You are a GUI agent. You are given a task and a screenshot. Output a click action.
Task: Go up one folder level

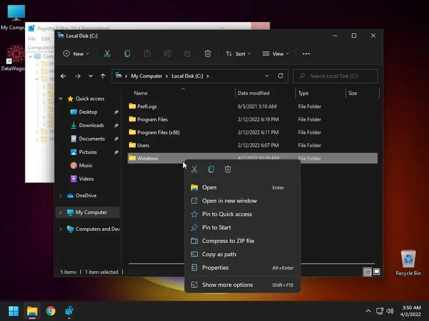click(x=103, y=76)
